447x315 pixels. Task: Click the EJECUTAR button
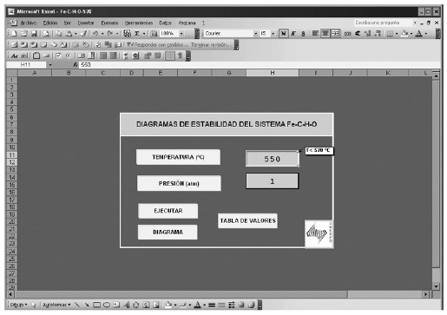168,211
